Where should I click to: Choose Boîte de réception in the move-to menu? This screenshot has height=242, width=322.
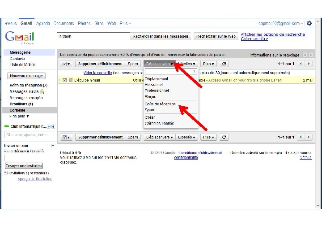[x=160, y=104]
